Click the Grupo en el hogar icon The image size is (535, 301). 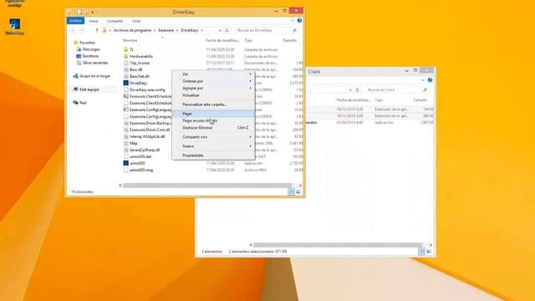(x=76, y=76)
